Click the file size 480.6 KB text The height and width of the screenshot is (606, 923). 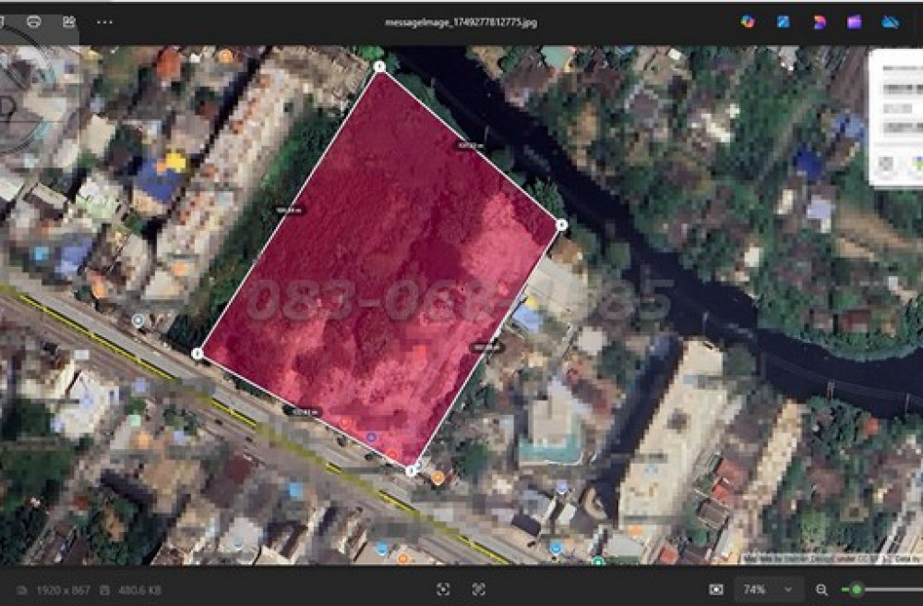pyautogui.click(x=139, y=589)
